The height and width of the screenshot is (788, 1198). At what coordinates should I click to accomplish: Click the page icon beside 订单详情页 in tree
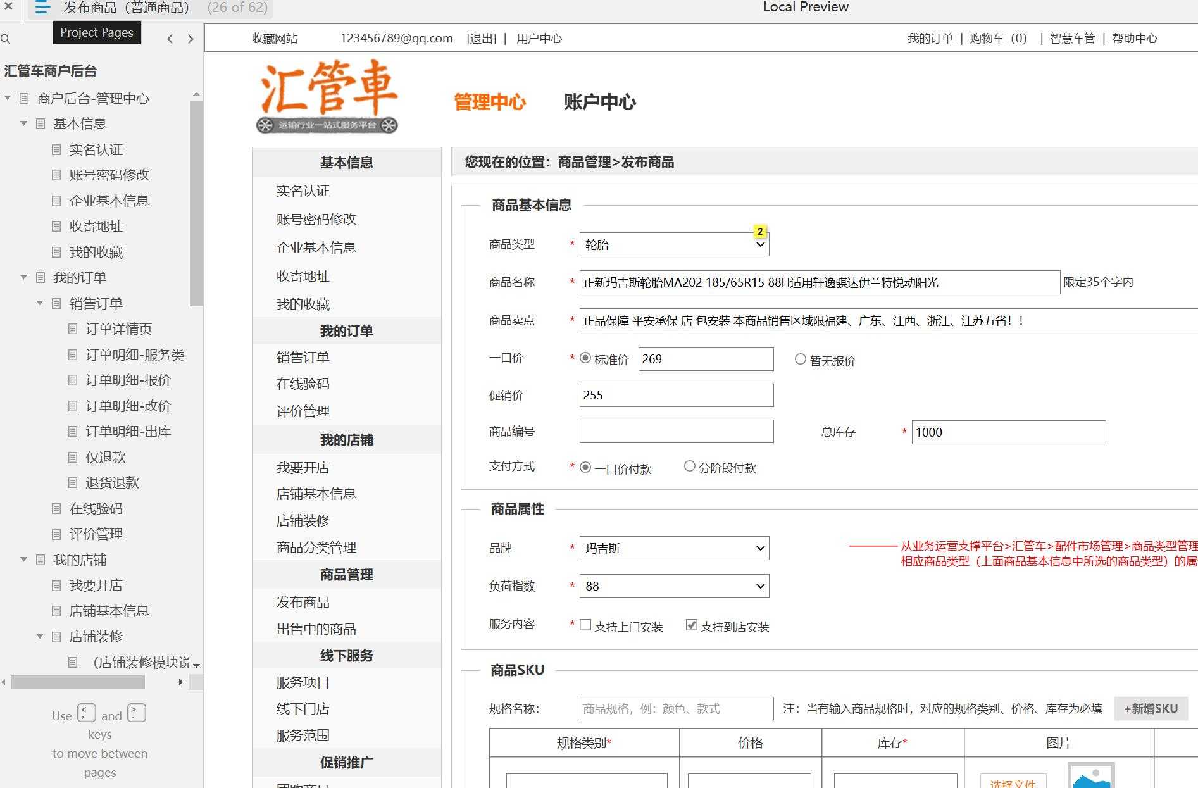73,329
